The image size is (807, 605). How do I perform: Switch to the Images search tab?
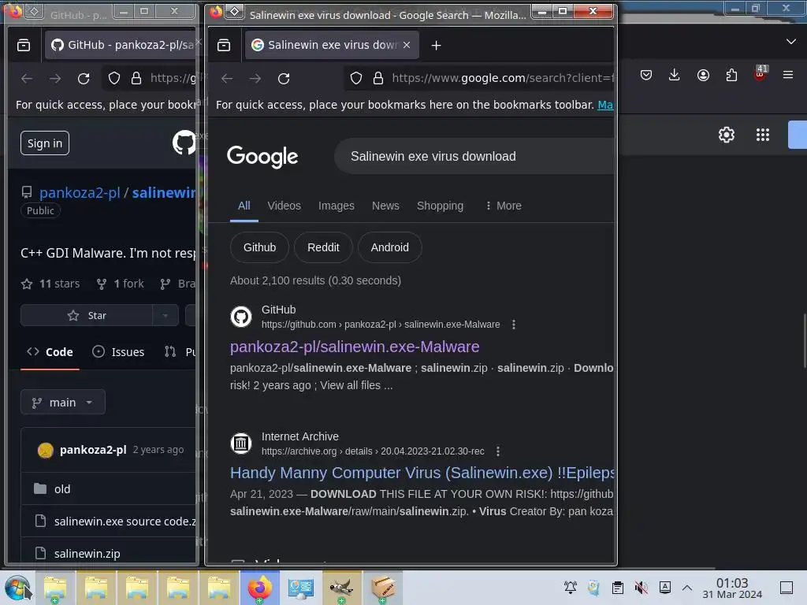click(336, 206)
